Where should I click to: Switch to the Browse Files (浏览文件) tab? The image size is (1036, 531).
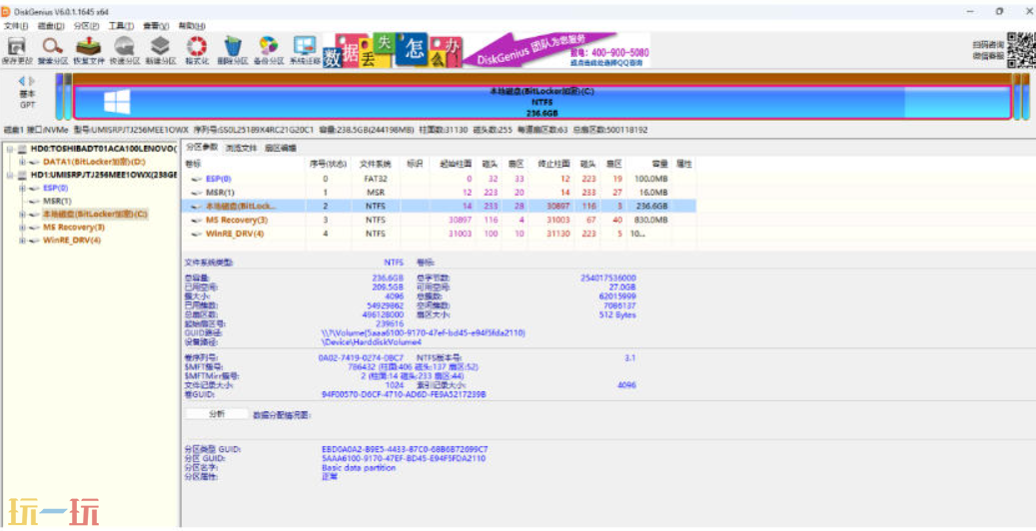241,148
